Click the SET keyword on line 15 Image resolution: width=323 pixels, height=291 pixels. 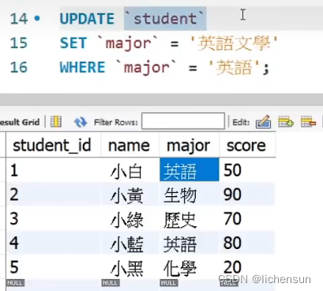click(73, 43)
